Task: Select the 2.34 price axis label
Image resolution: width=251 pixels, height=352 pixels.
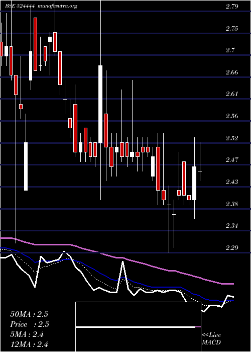Action: tap(232, 225)
